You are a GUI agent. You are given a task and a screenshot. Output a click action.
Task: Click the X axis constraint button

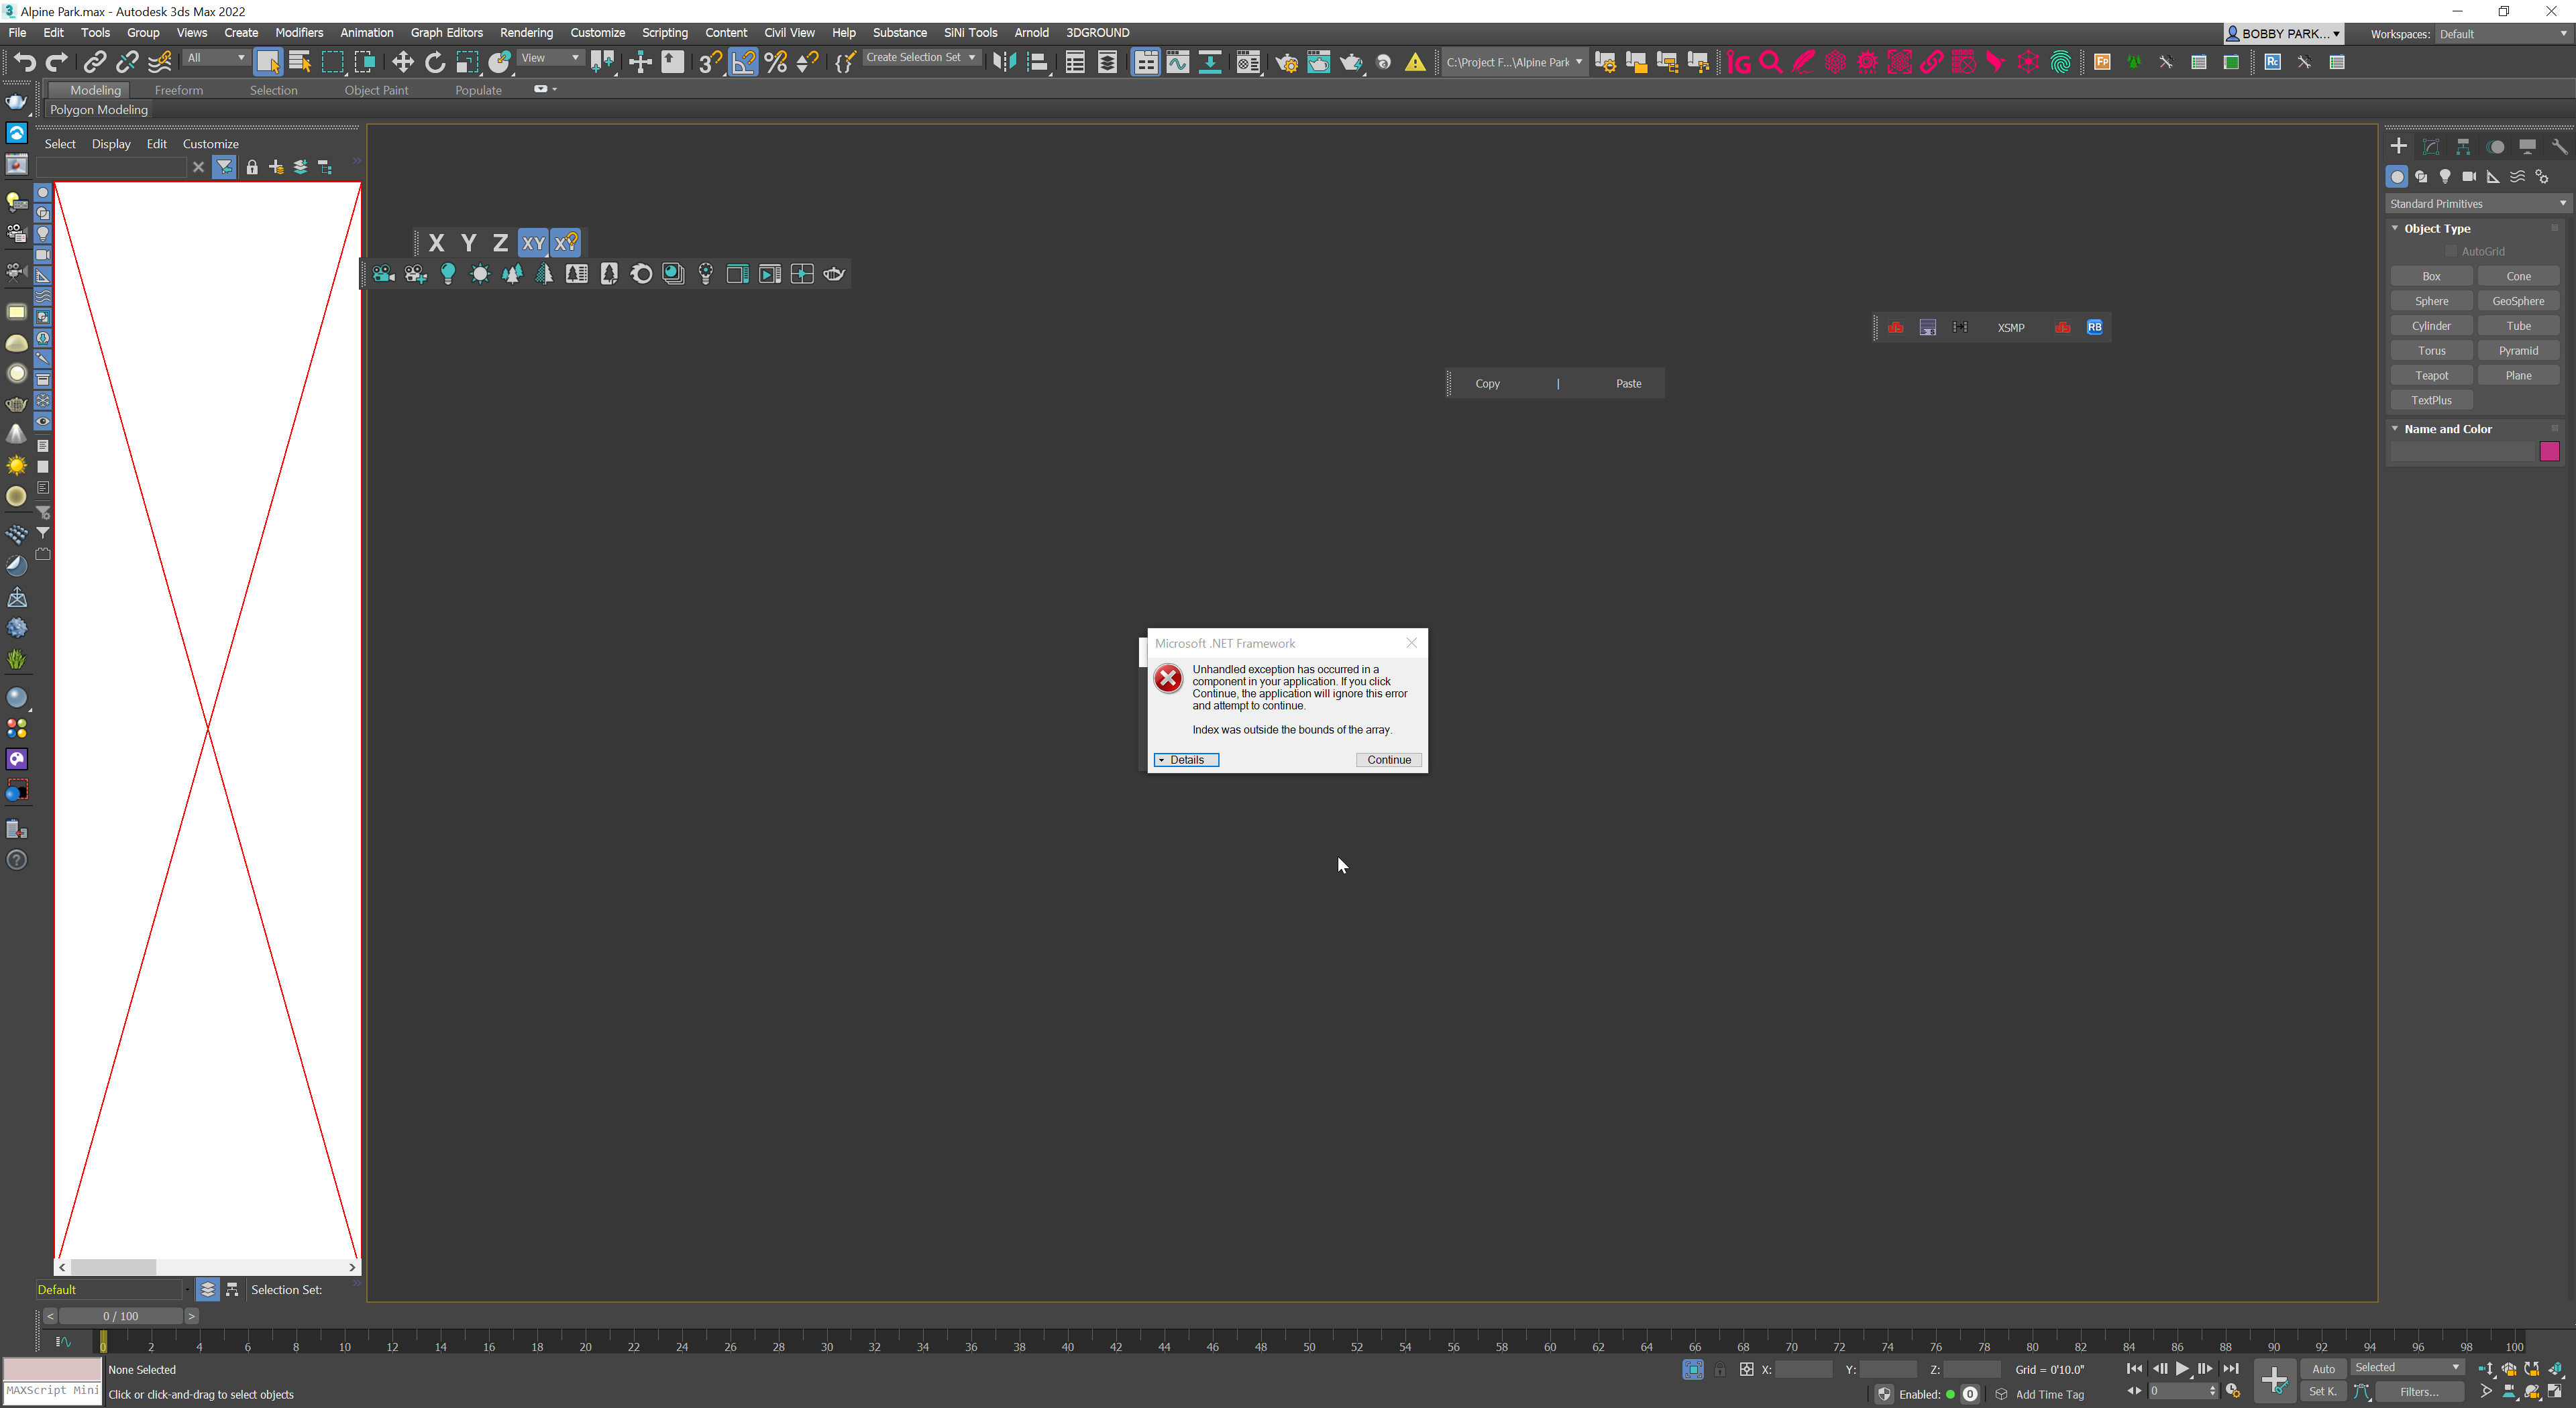coord(436,243)
